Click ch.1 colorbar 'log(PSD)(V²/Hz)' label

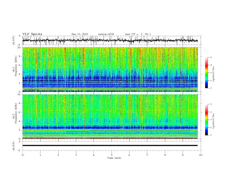tap(213, 74)
